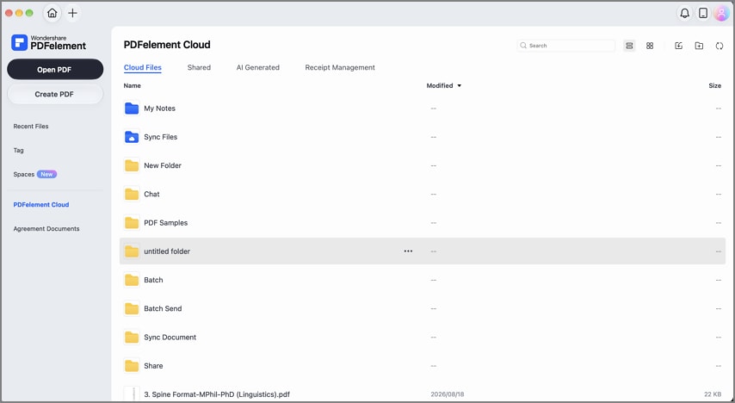The width and height of the screenshot is (735, 403).
Task: Click the Open PDF button
Action: point(55,70)
